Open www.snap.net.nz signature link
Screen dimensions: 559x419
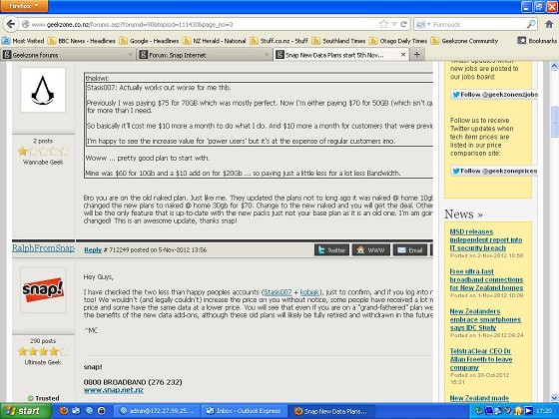[x=114, y=390]
